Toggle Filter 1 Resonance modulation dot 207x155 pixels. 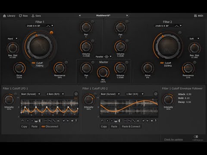(66, 62)
